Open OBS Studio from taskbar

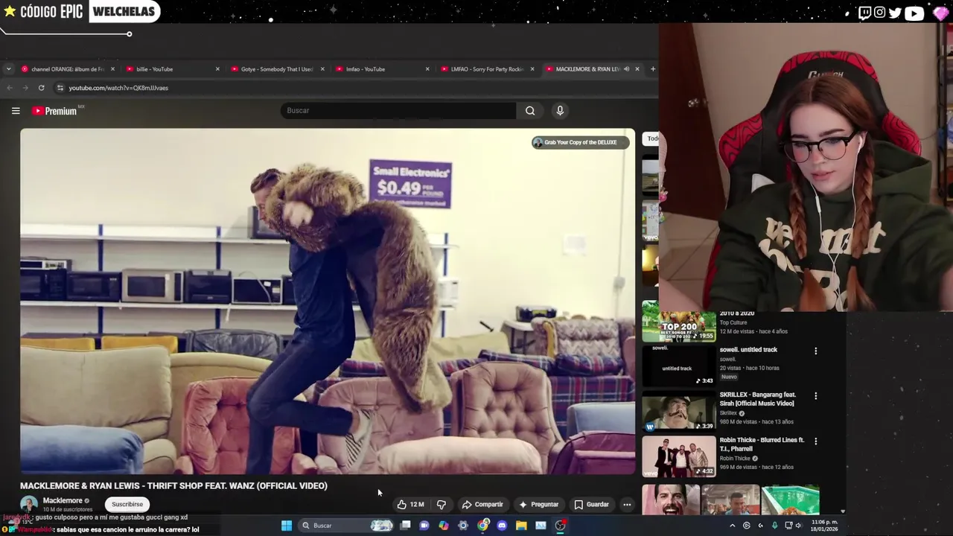[x=560, y=526]
